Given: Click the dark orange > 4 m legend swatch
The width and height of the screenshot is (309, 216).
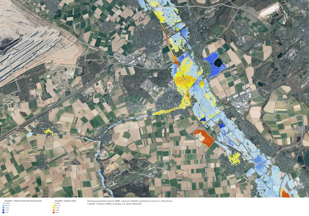Looking at the screenshot, I should [x=54, y=212].
